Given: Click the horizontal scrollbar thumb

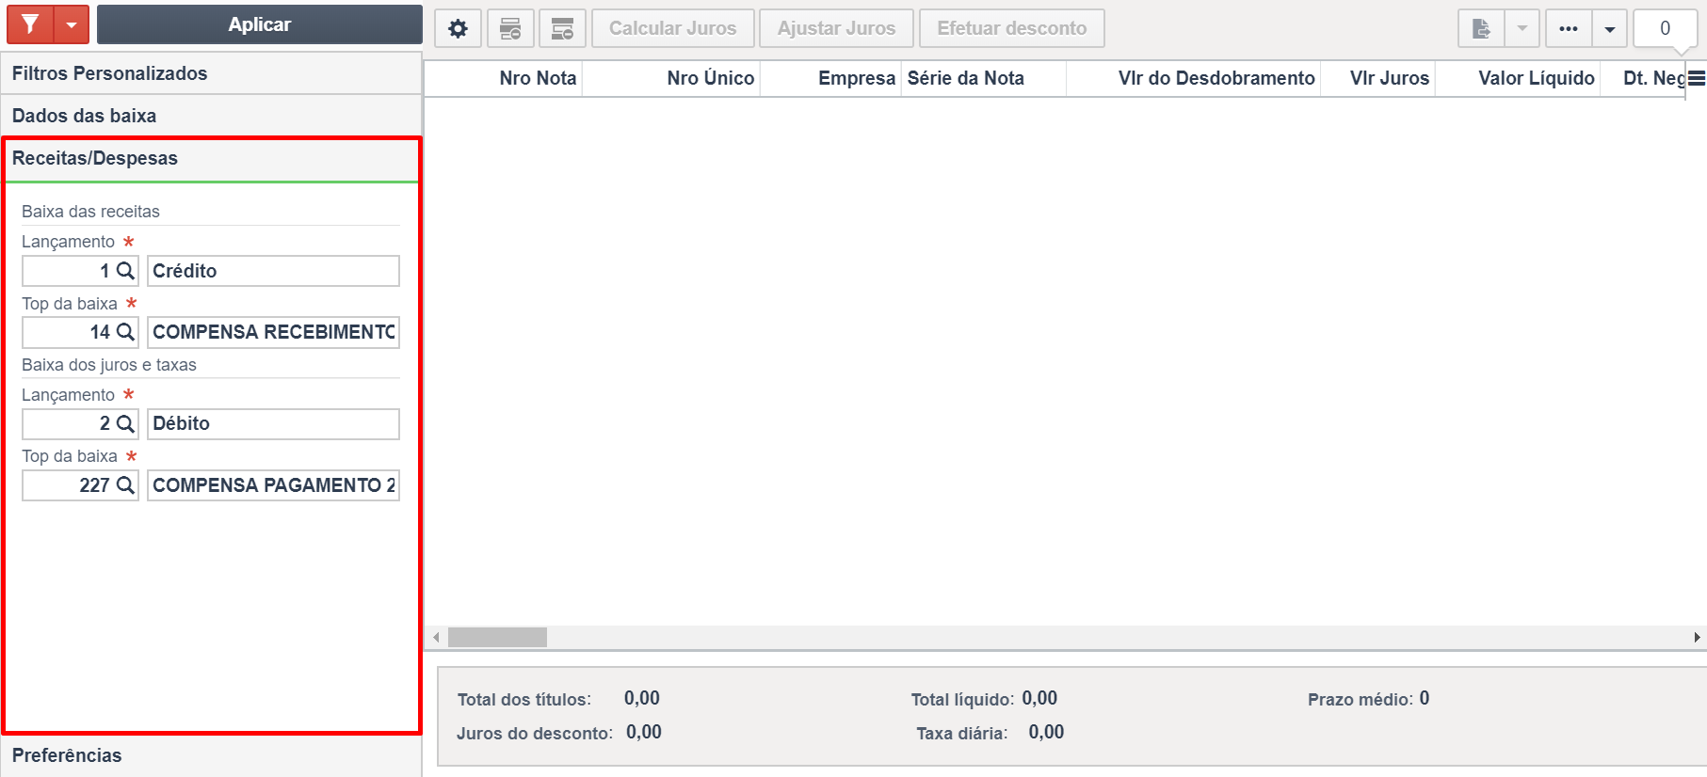Looking at the screenshot, I should [497, 638].
